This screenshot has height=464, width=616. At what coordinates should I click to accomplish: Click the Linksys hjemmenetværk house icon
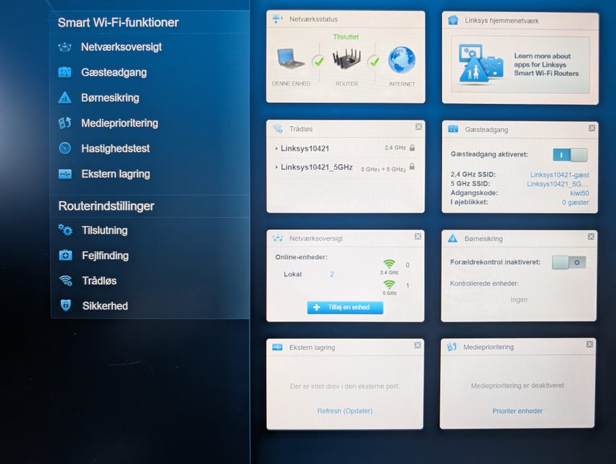453,21
